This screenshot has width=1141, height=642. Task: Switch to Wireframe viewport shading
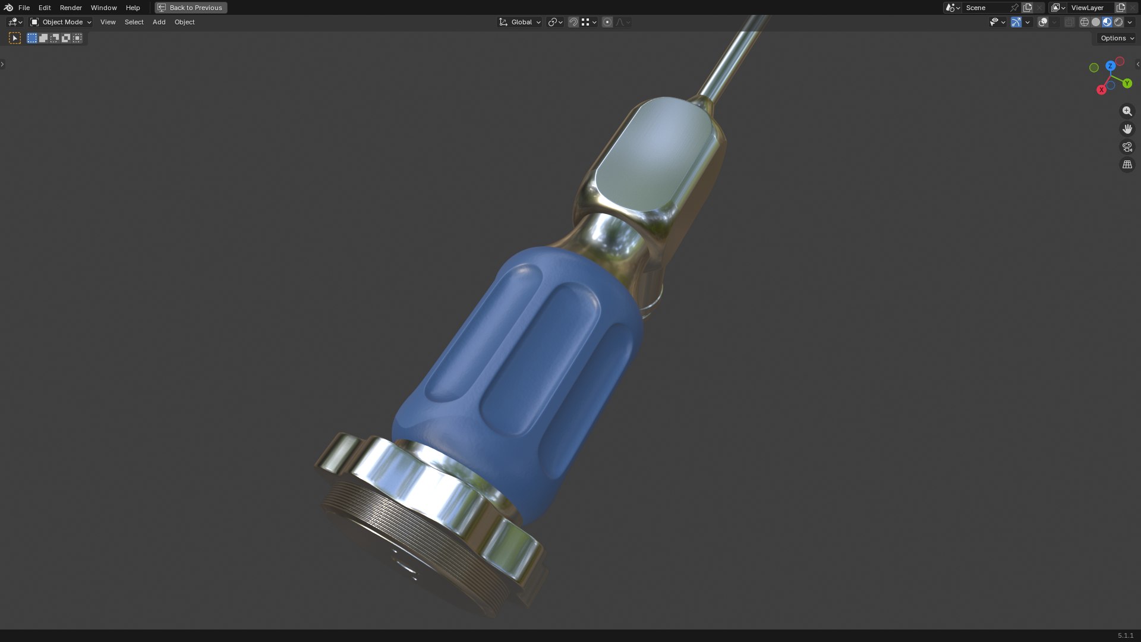(1084, 22)
